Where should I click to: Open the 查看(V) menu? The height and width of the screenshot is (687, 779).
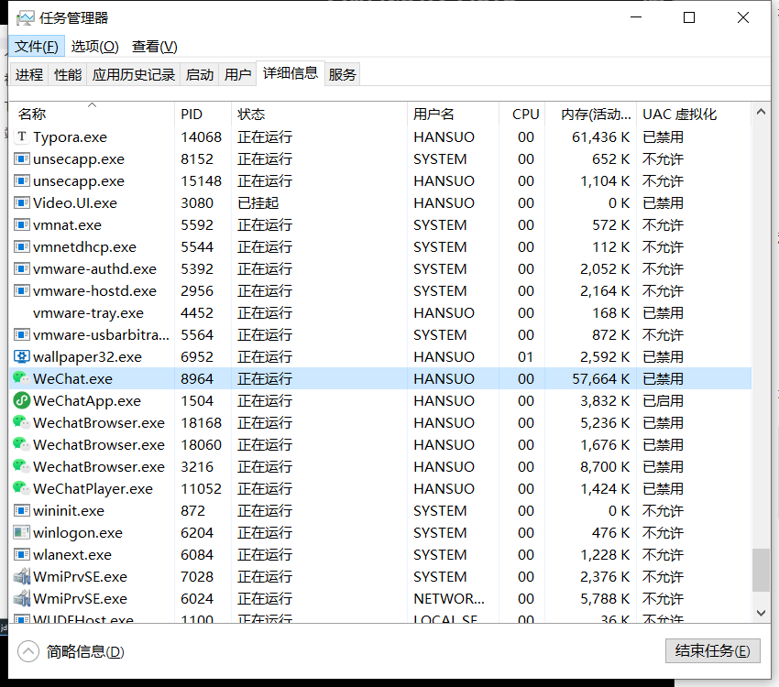click(x=155, y=46)
